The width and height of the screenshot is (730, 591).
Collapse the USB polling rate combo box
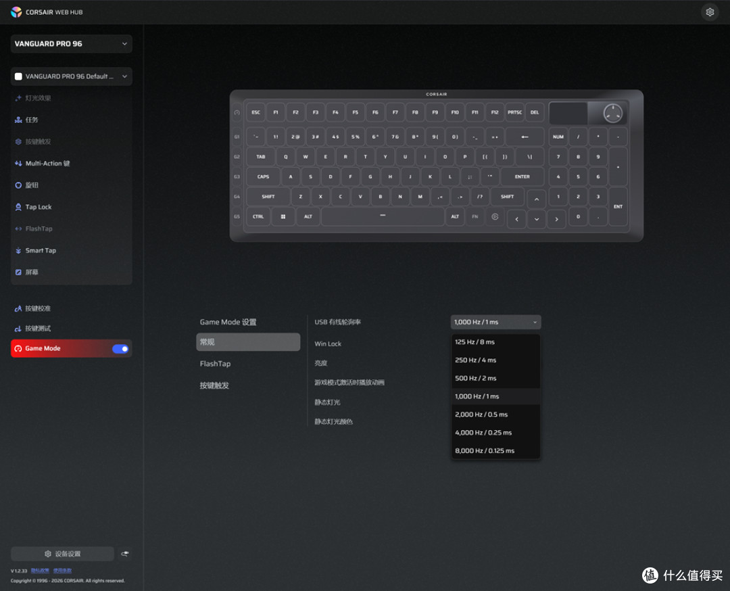click(x=496, y=323)
